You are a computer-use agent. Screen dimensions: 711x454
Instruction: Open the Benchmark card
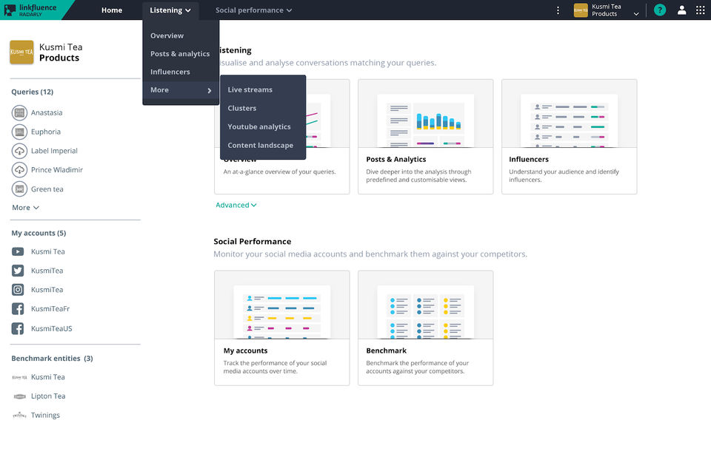(x=425, y=328)
